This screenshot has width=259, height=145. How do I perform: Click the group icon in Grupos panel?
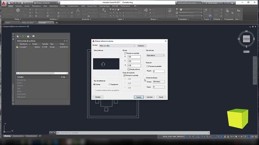coord(206,11)
